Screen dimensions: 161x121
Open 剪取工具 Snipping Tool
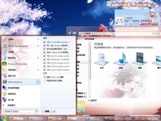21,76
